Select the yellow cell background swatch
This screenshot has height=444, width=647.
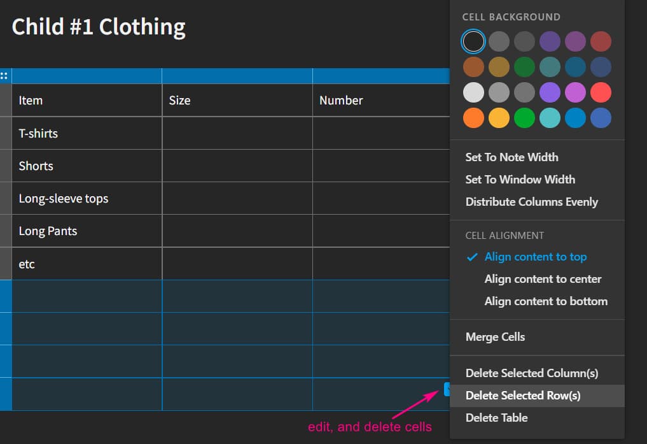(499, 118)
